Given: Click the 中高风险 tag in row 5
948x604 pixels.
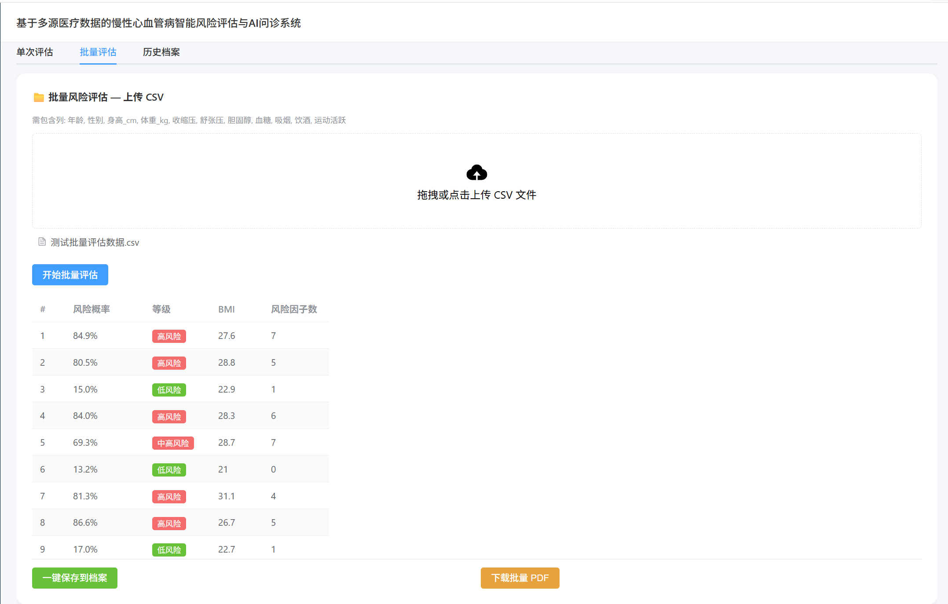Looking at the screenshot, I should click(173, 443).
